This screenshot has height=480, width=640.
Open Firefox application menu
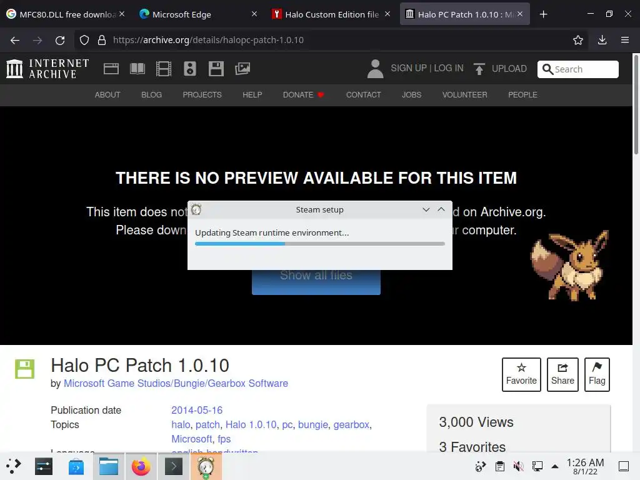click(624, 40)
